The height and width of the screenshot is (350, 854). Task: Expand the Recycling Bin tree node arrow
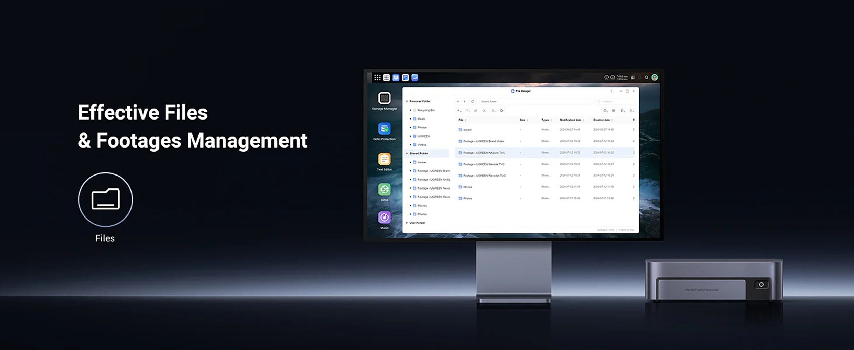410,110
